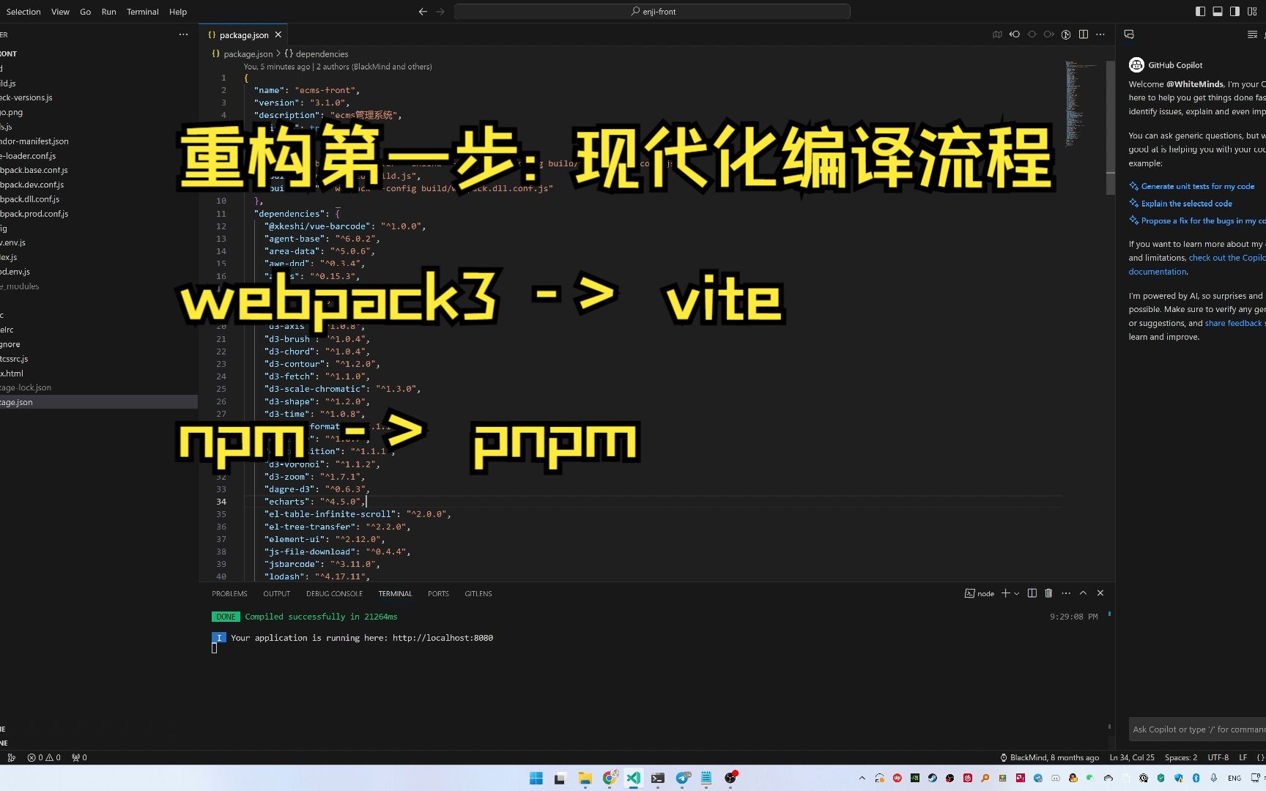Open the Run menu
Screen dimensions: 1266x791
click(108, 12)
